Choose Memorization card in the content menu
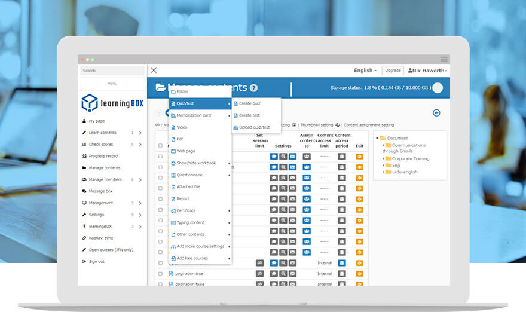This screenshot has height=312, width=526. [194, 115]
